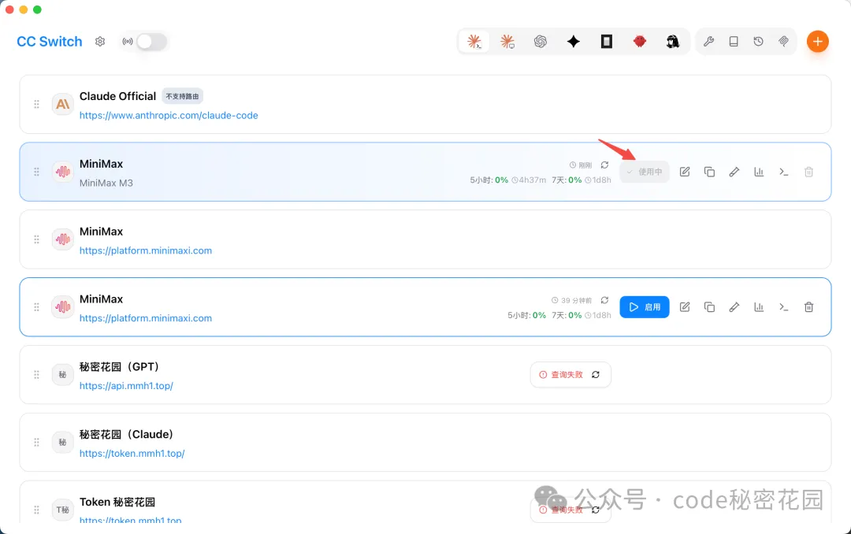The image size is (851, 534).
Task: Switch to the black square app tab
Action: 607,42
